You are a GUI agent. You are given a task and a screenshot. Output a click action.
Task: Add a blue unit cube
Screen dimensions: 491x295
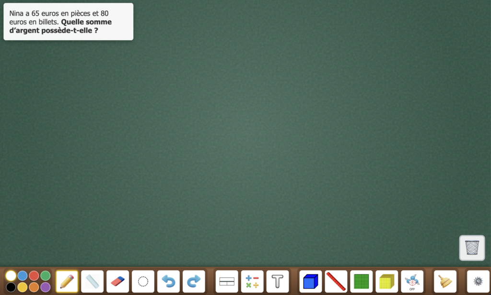(x=311, y=281)
